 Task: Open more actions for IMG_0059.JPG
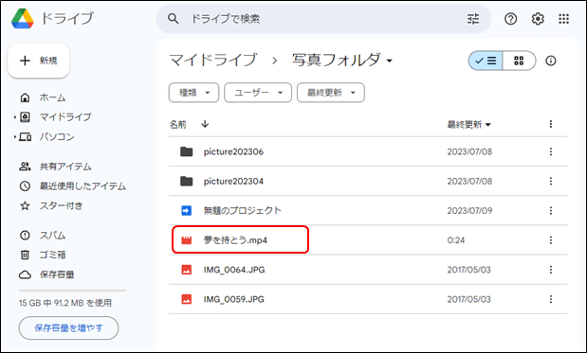click(x=551, y=299)
